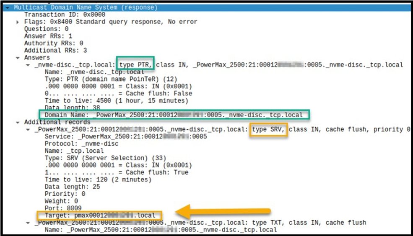Select the Domain Name: _PowerMax_2500 line
The height and width of the screenshot is (236, 413).
pyautogui.click(x=174, y=115)
